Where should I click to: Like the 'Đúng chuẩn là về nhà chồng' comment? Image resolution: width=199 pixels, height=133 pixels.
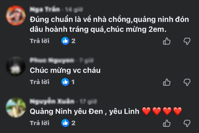click(x=167, y=41)
